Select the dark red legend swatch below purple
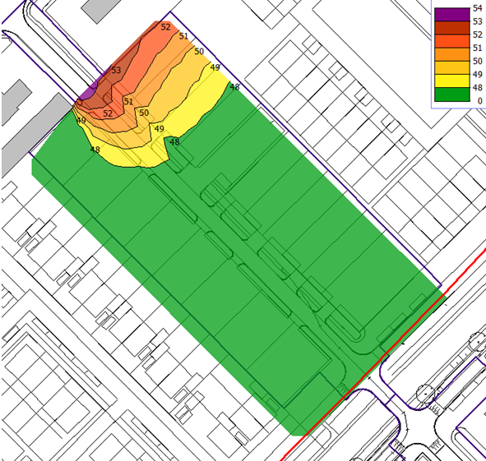 tap(452, 28)
